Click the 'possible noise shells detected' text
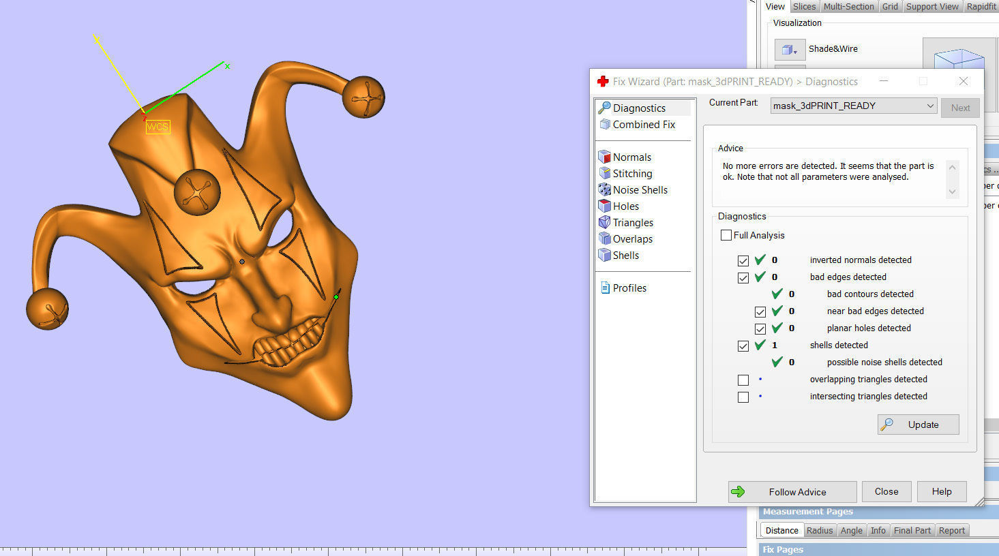Screen dimensions: 999x556 tap(884, 362)
